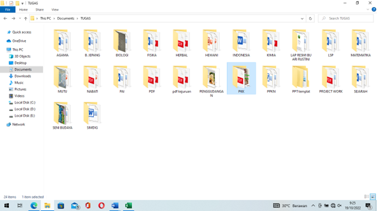
Task: Switch to large icons view in status bar
Action: pos(373,196)
